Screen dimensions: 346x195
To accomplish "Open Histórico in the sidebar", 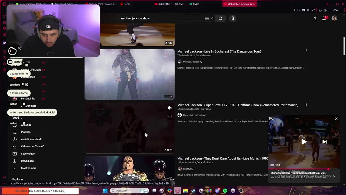I will [26, 125].
